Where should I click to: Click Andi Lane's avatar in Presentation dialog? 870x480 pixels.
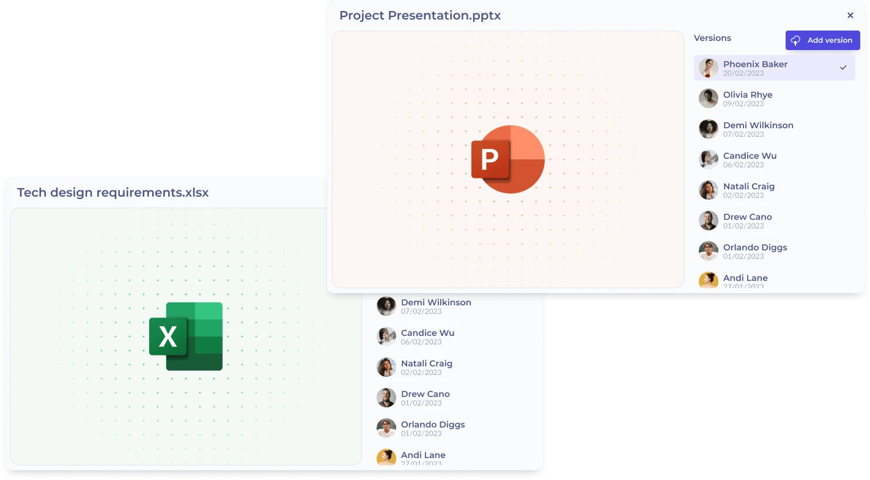click(709, 280)
